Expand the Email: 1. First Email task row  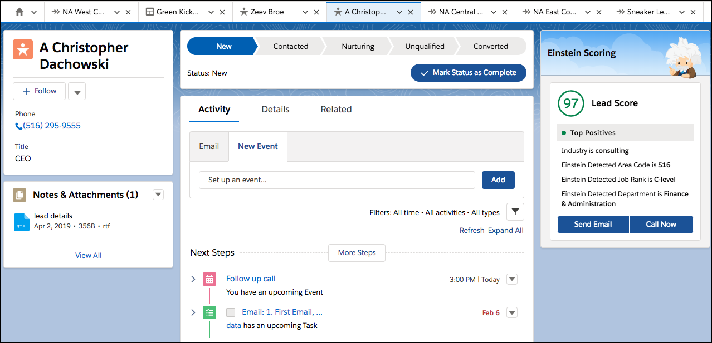193,312
